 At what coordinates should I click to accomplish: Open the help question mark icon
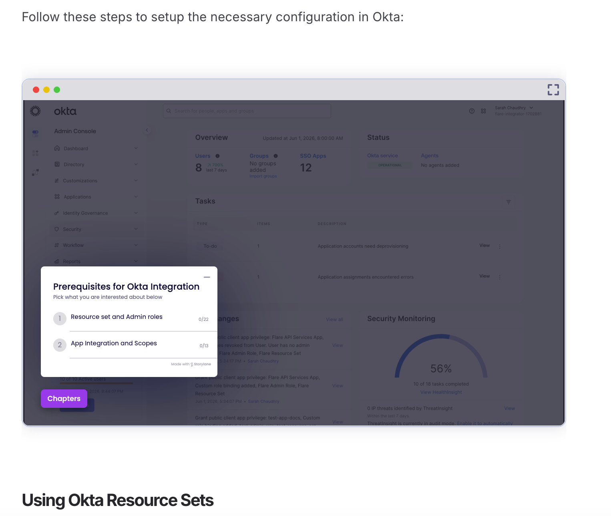pos(472,111)
